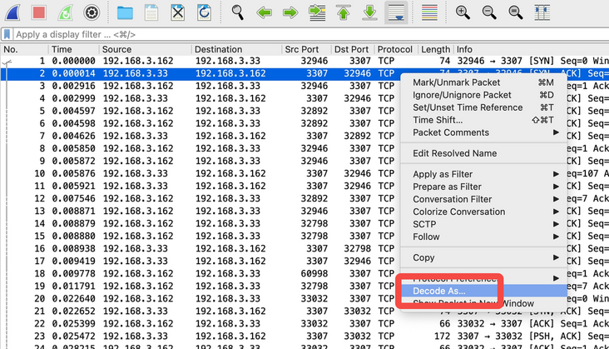The width and height of the screenshot is (609, 349).
Task: Choose Decode As... from context menu
Action: pyautogui.click(x=439, y=291)
